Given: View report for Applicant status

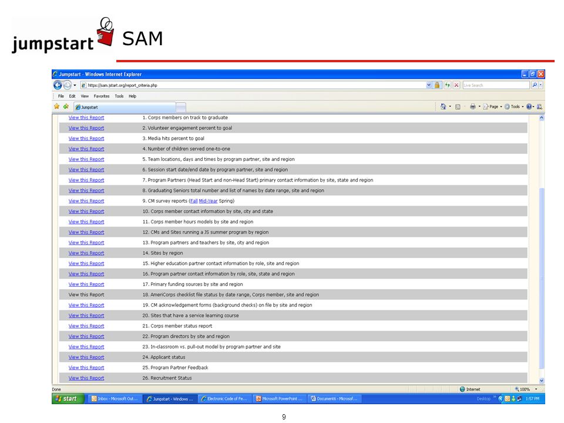Looking at the screenshot, I should pos(86,358).
